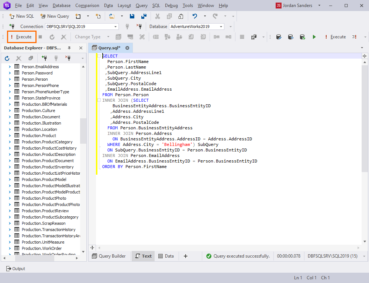
Task: Open the Output panel
Action: (15, 269)
